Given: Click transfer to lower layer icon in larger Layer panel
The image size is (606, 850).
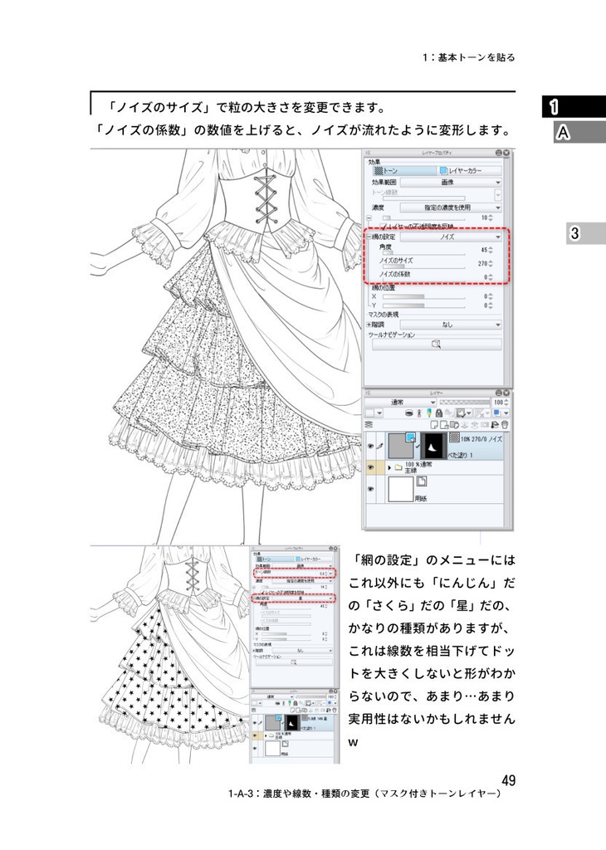Looking at the screenshot, I should [465, 424].
